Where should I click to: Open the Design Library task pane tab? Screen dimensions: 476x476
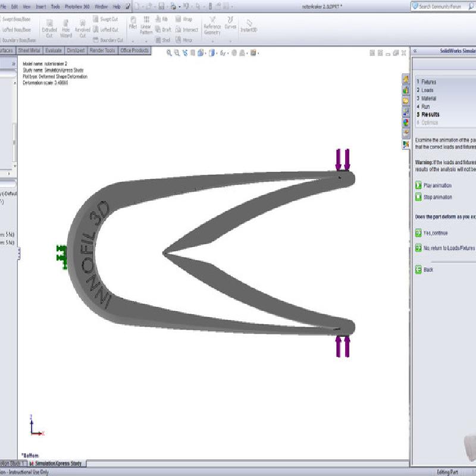coord(406,90)
